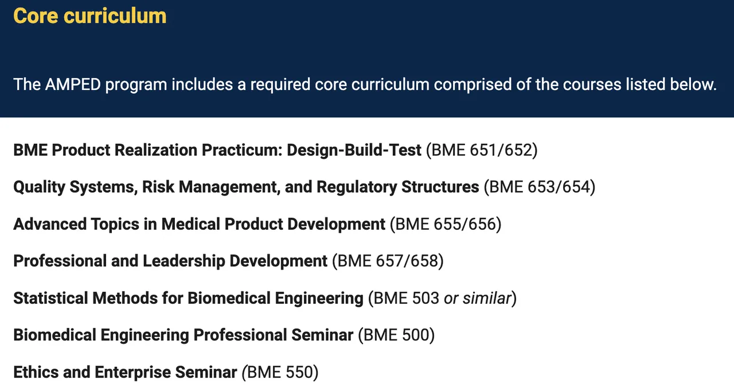
Task: Select Quality Systems, Risk Management course title
Action: 245,187
